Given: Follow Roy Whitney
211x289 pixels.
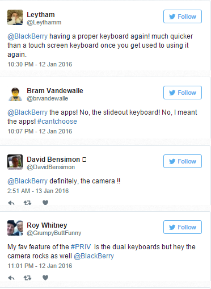Looking at the screenshot, I should 183,227.
